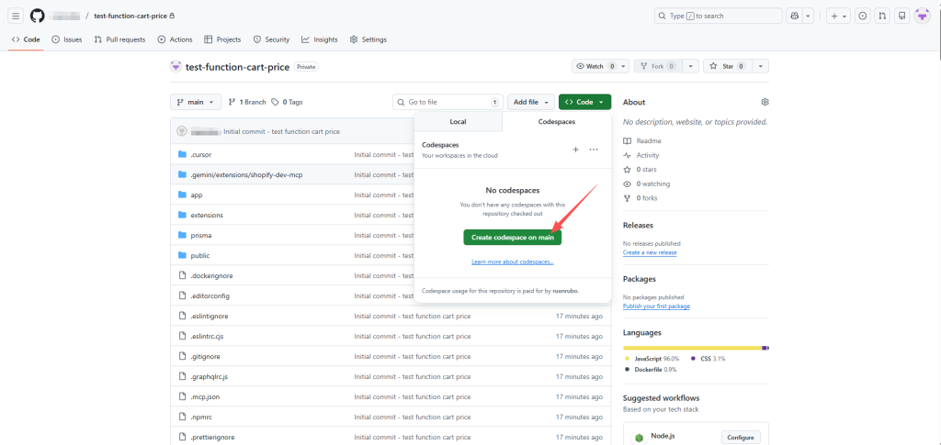Open the About section gear settings
Image resolution: width=941 pixels, height=445 pixels.
click(x=765, y=102)
